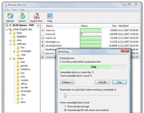Select the vista folder under videos
144x113 pixels.
pos(23,95)
